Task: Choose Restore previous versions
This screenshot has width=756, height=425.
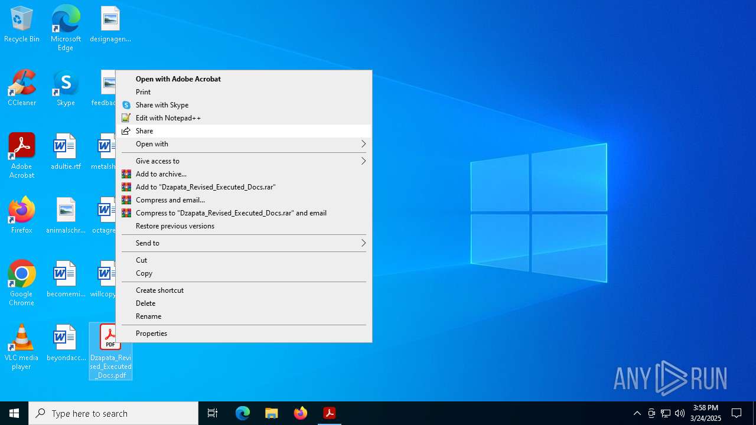Action: pos(244,226)
